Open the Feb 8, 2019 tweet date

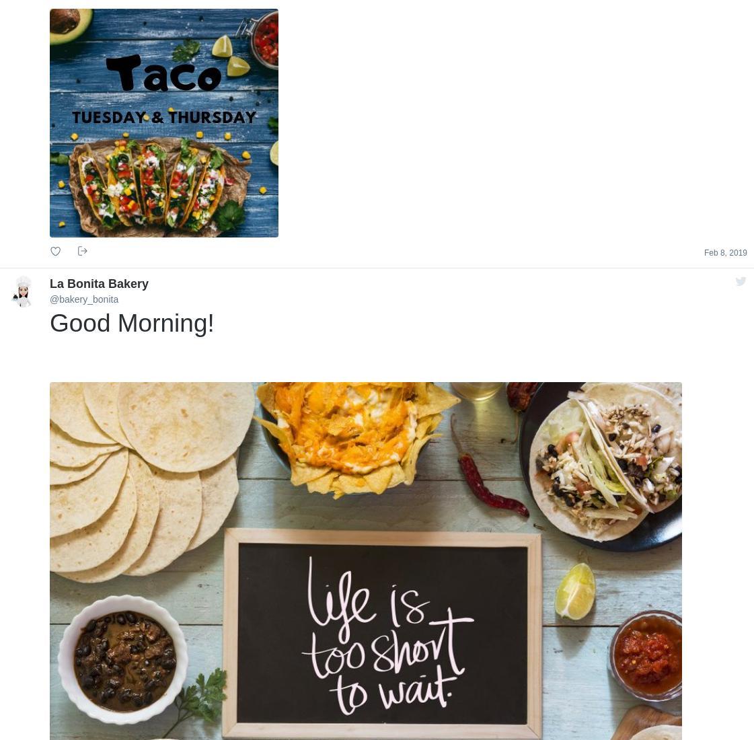click(725, 253)
